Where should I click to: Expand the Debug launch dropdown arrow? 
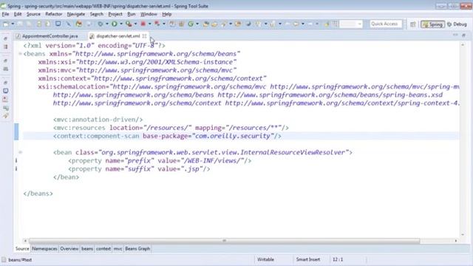(106, 24)
